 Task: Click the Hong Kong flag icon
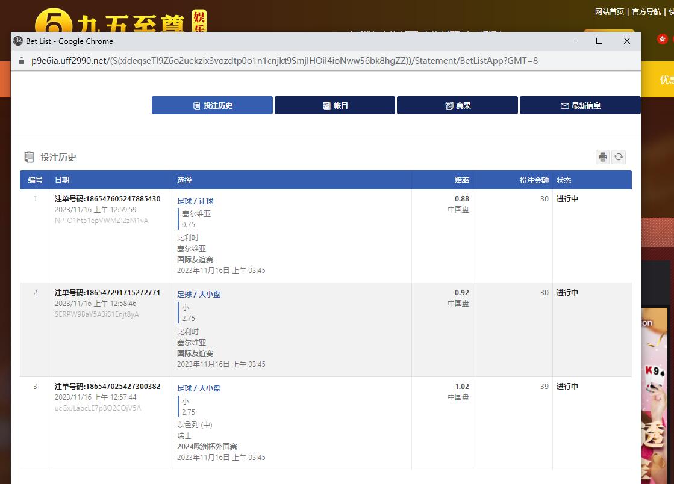click(663, 39)
